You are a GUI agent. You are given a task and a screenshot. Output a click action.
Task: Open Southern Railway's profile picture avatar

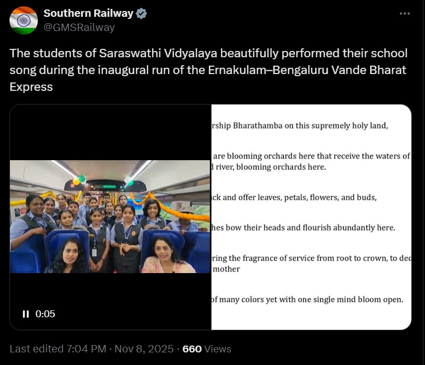24,20
